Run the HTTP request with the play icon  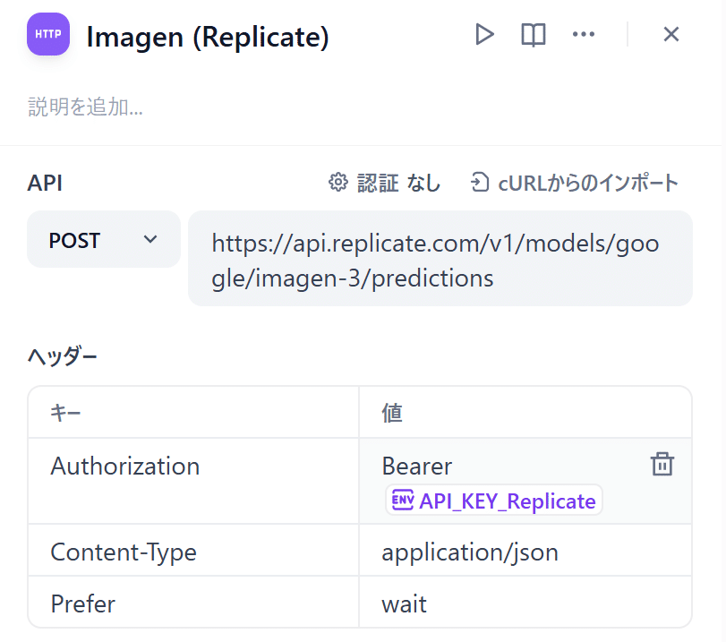(x=484, y=34)
